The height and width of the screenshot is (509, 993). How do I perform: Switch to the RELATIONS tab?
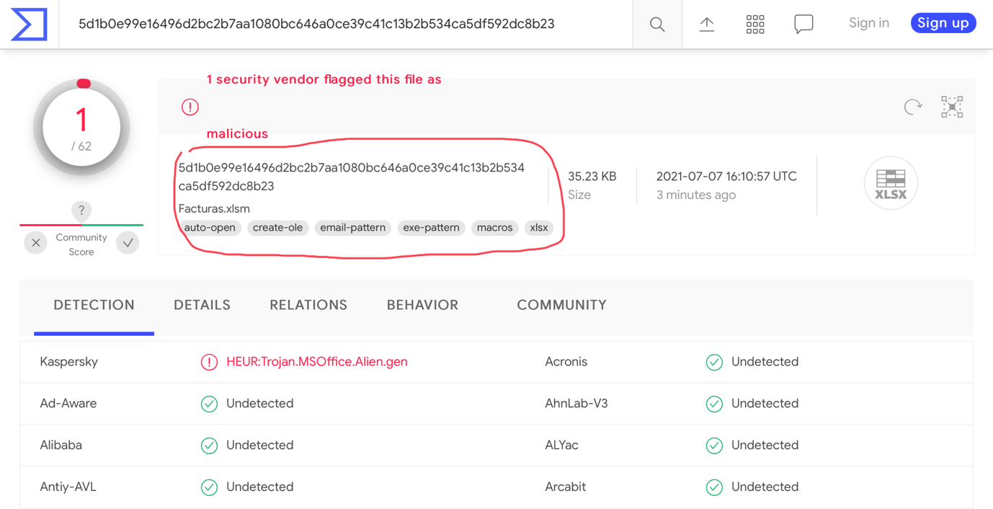[308, 305]
